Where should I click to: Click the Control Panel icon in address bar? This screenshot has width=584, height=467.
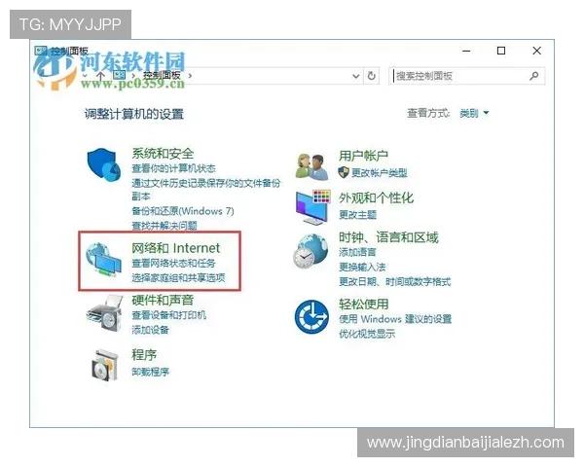pyautogui.click(x=119, y=76)
